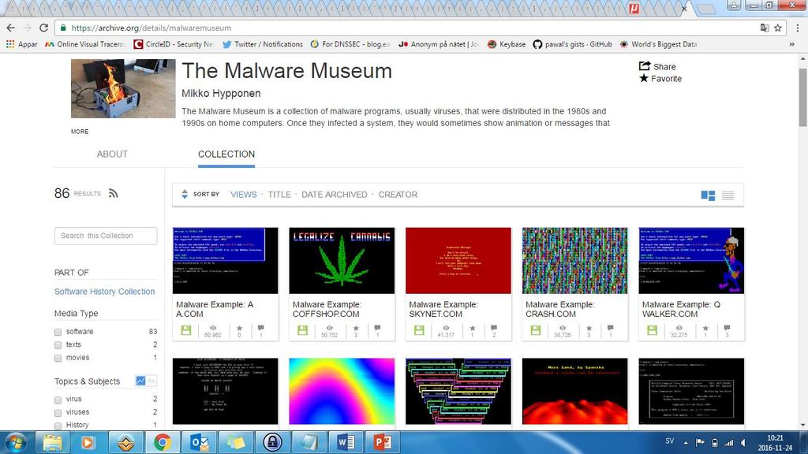The width and height of the screenshot is (808, 454).
Task: Open the pawal's gists GitHub bookmark
Action: click(x=573, y=44)
